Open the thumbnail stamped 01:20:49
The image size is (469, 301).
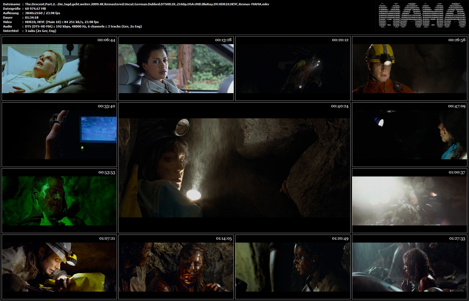point(293,267)
